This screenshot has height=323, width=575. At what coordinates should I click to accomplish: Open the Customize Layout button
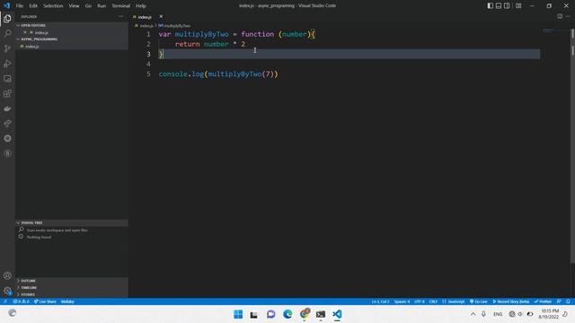pos(518,5)
